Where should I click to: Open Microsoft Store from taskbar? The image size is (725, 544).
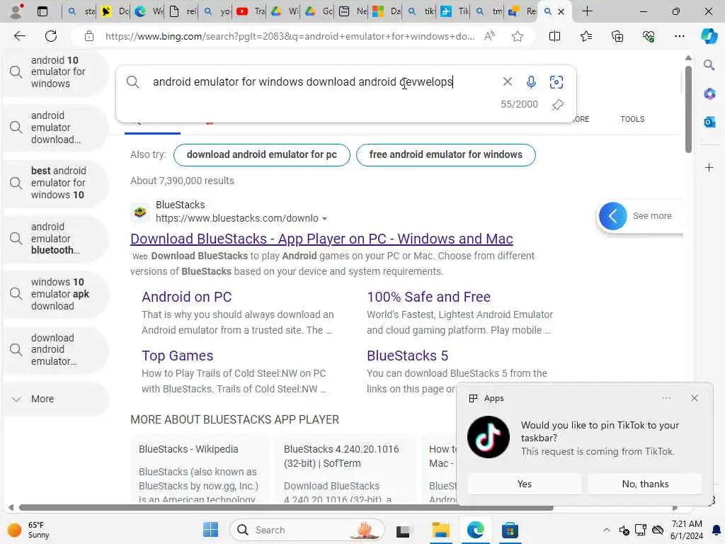coord(510,530)
